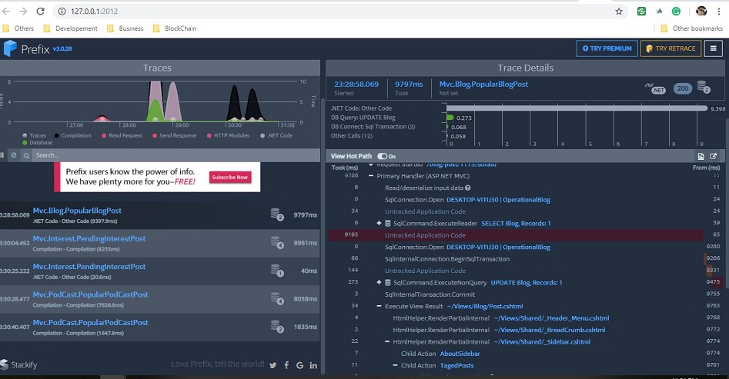The height and width of the screenshot is (379, 729).
Task: Open the BlockChain bookmarks folder
Action: (175, 28)
